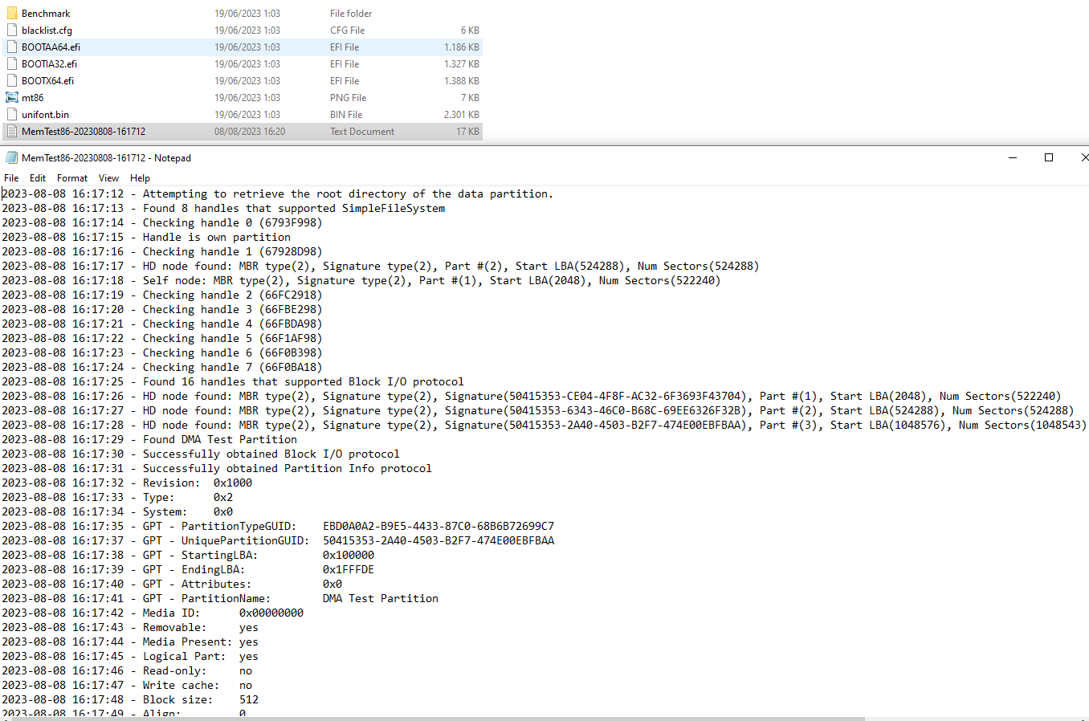Click the unifont.bin file icon
Image resolution: width=1089 pixels, height=721 pixels.
(12, 114)
